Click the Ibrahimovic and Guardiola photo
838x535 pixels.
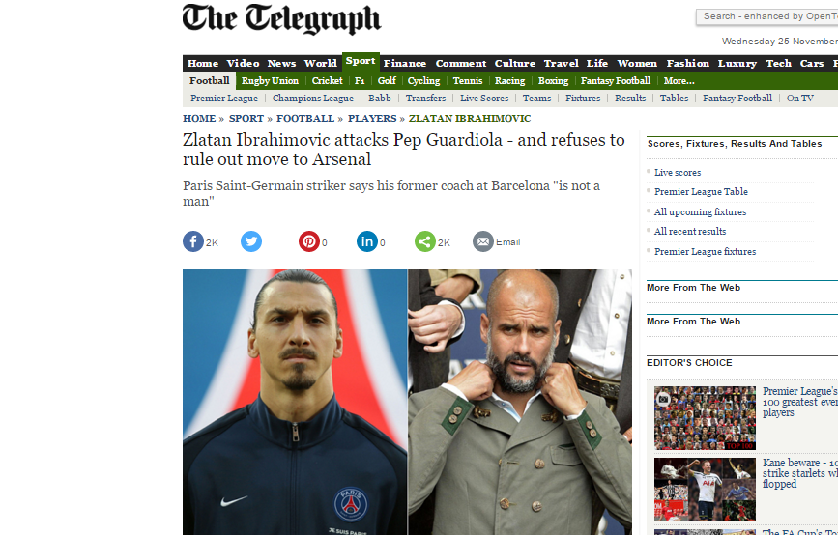click(x=407, y=402)
